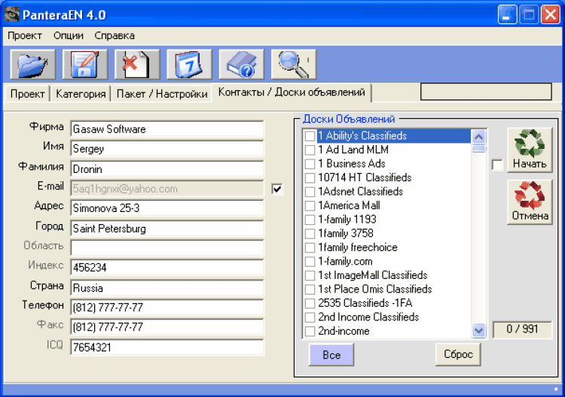Select 1st ImageMall Classifieds list item
565x397 pixels.
coord(372,275)
